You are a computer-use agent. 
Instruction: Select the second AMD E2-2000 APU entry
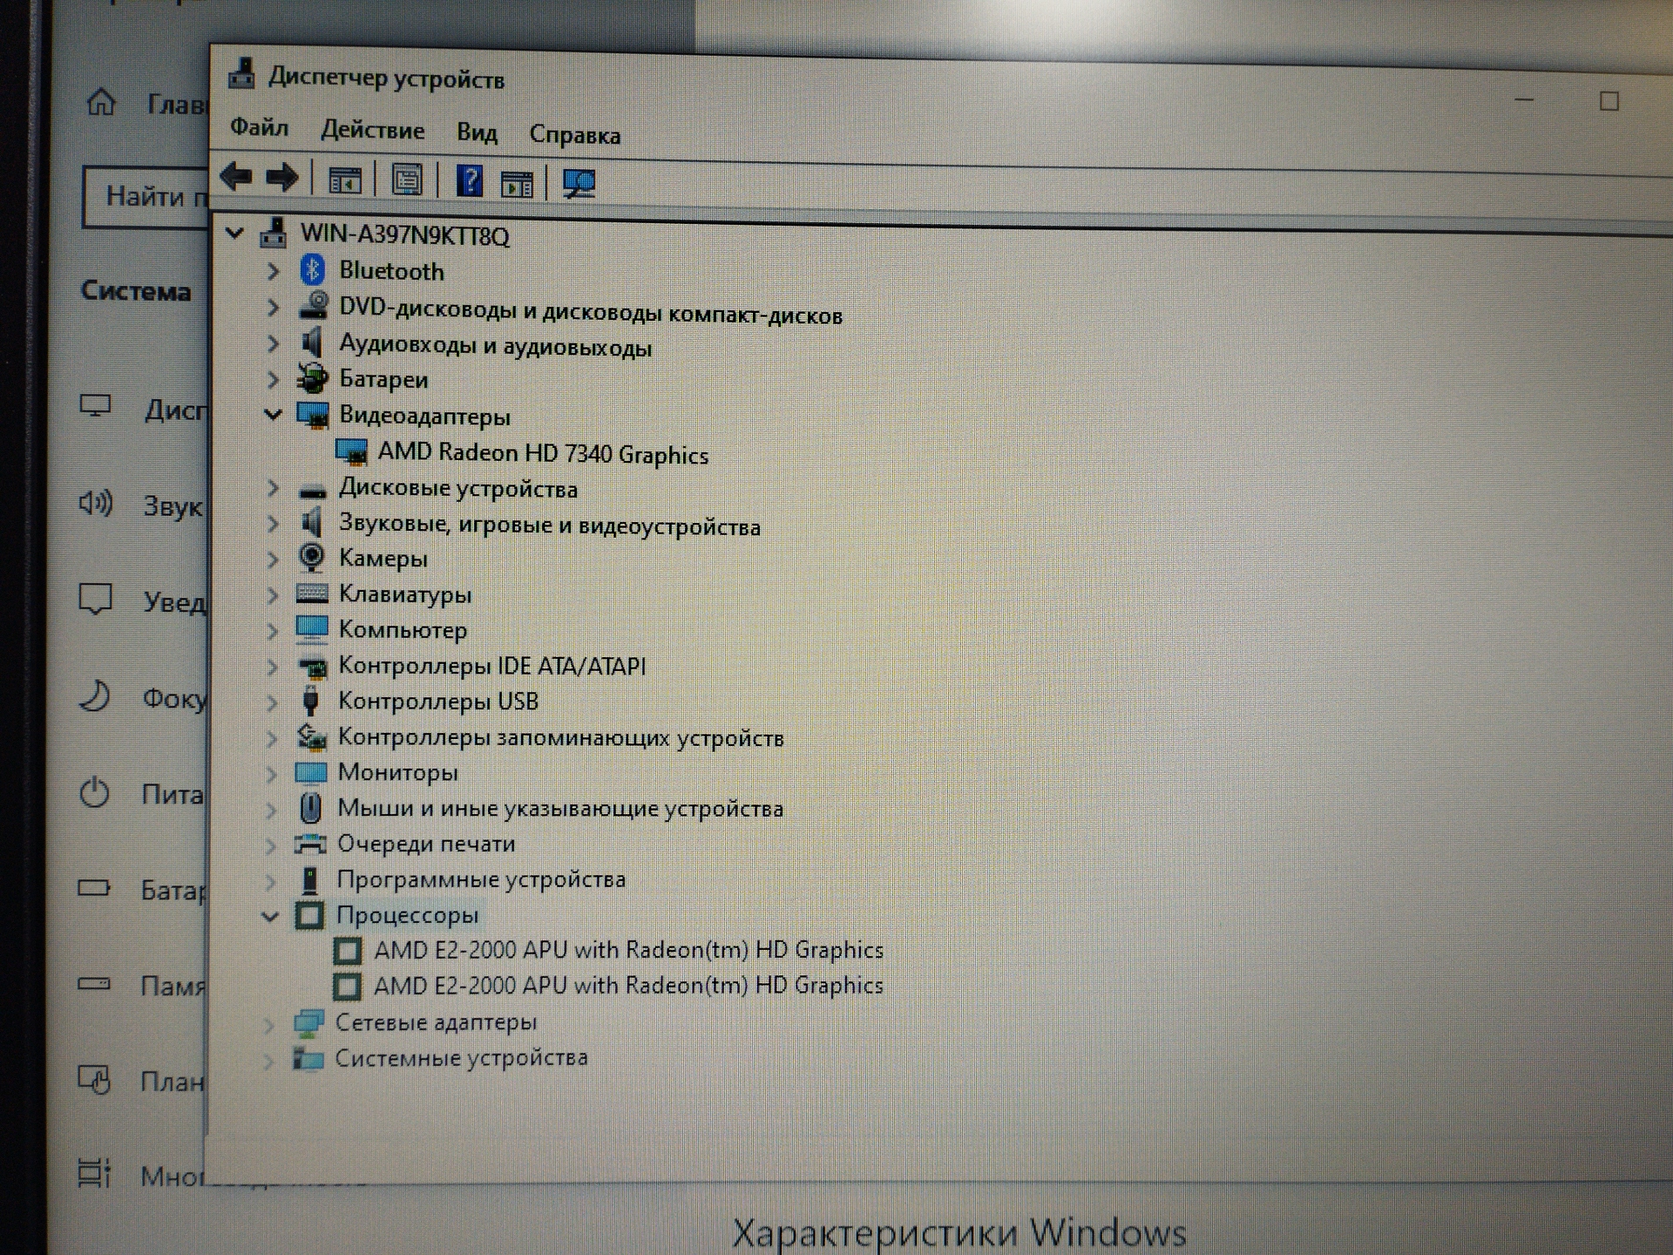click(628, 986)
